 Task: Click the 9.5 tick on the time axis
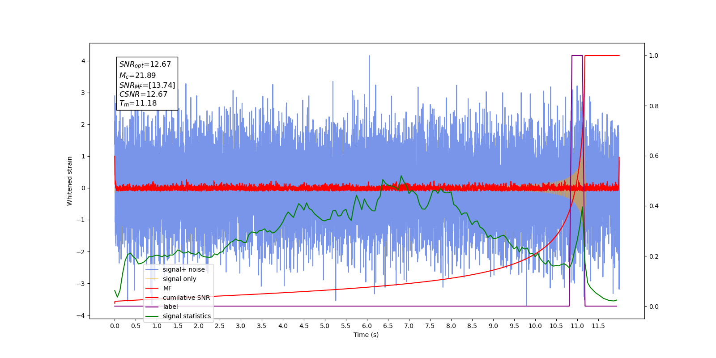pos(514,326)
